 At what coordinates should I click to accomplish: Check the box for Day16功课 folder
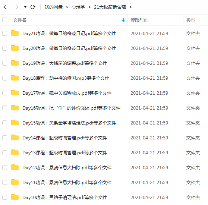4,108
